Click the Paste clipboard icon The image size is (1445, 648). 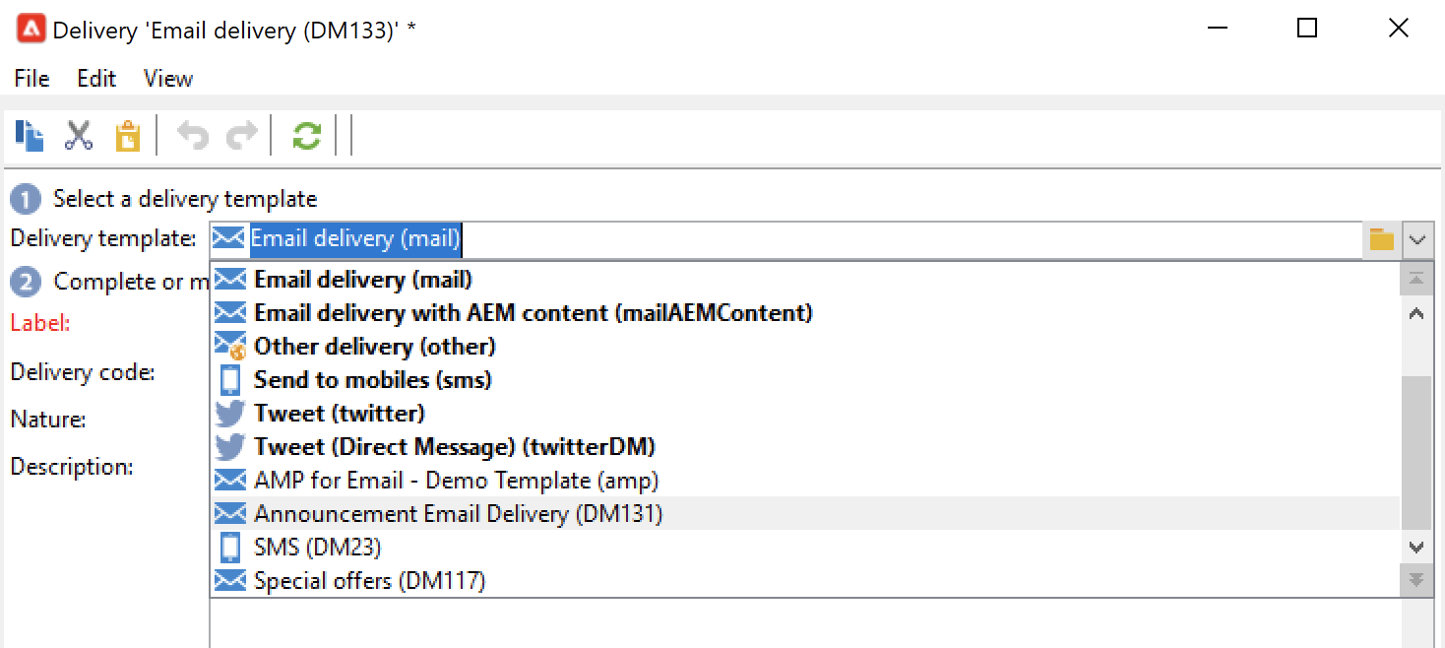[127, 135]
